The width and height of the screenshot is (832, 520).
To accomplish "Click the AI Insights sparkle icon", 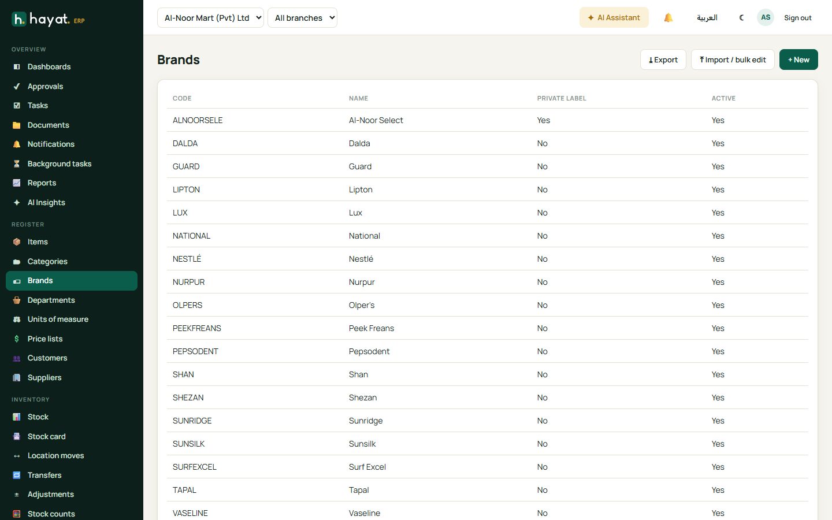I will pos(17,202).
